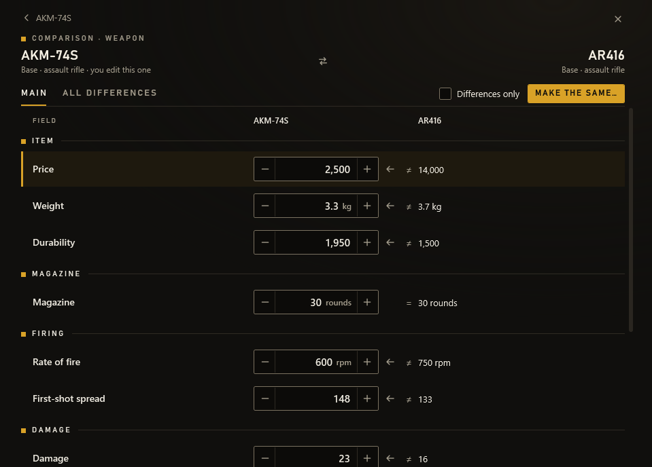652x467 pixels.
Task: Click the AR416 price value 14,000
Action: click(431, 170)
